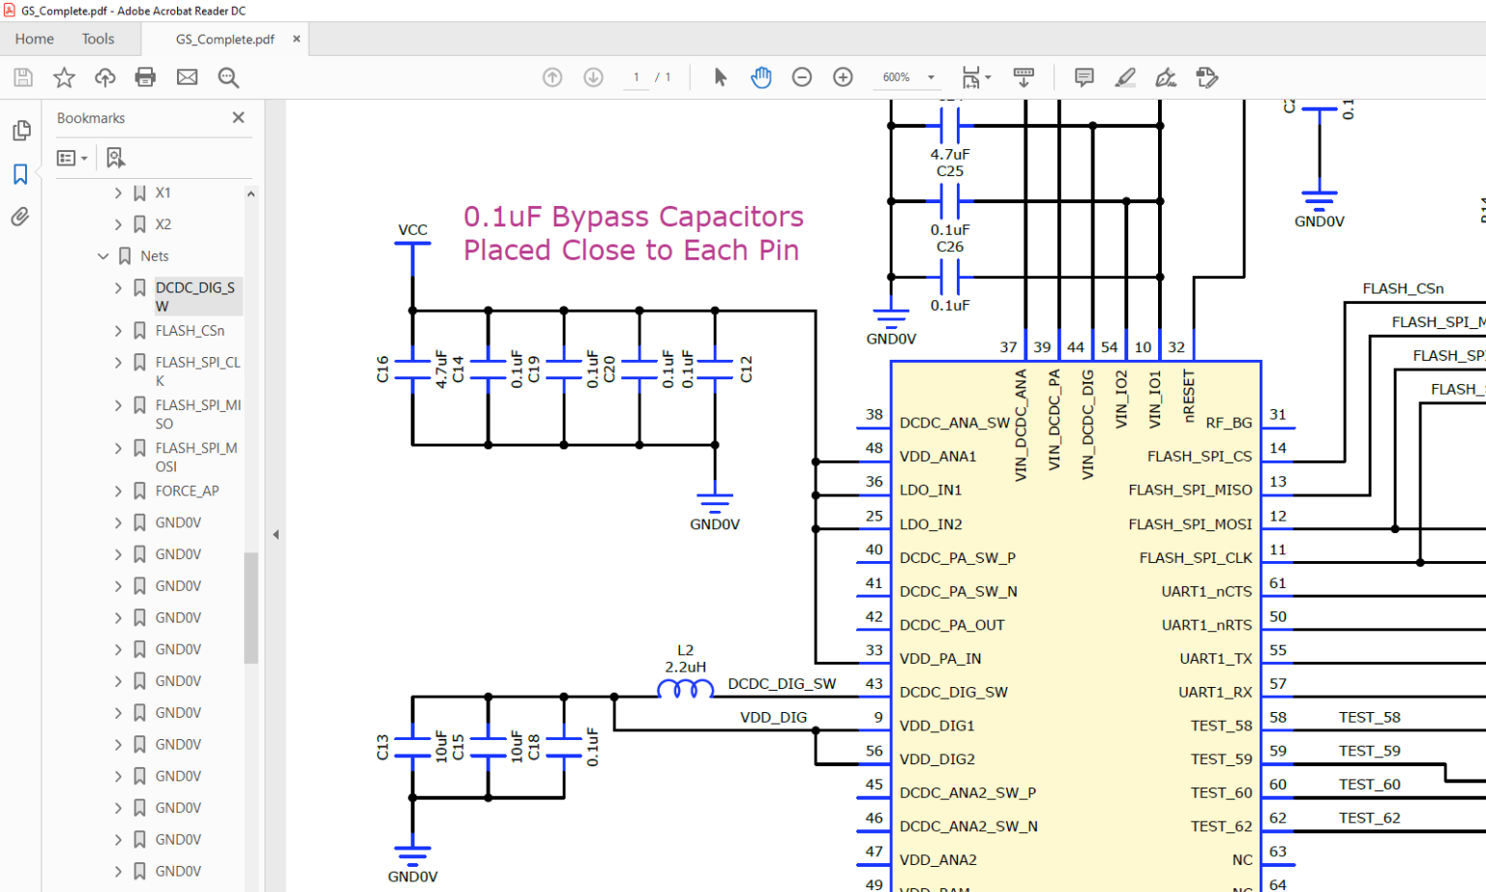Select the Hand pan tool

click(x=761, y=77)
